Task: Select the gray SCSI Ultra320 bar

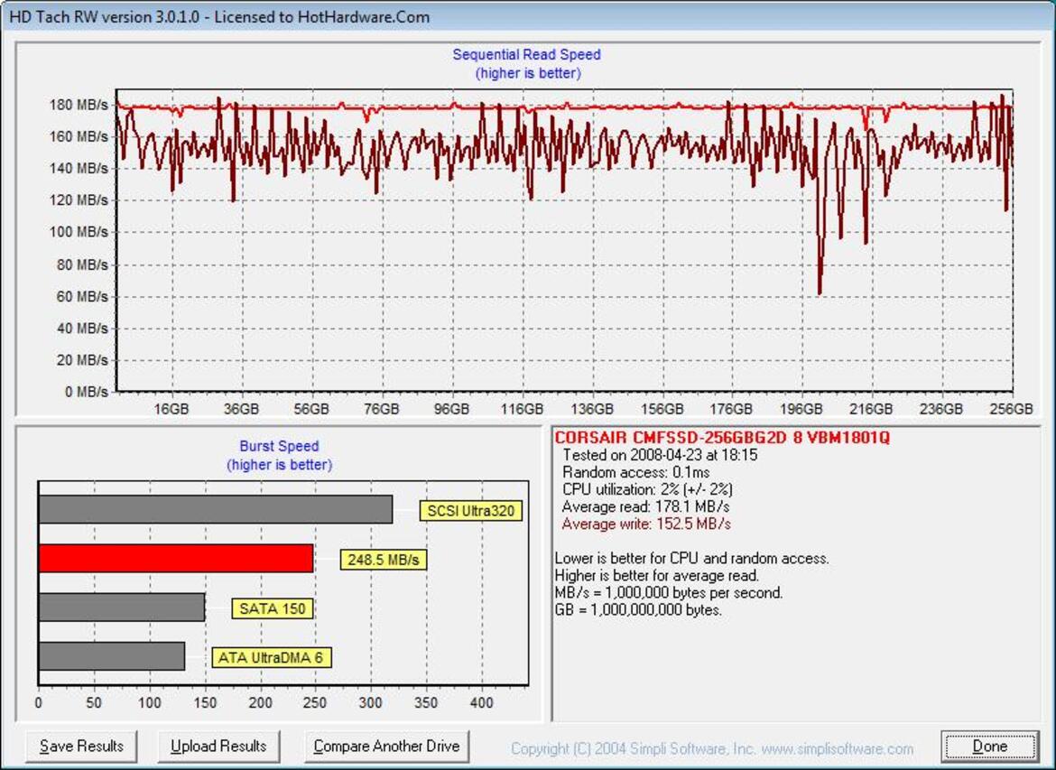Action: click(x=216, y=509)
